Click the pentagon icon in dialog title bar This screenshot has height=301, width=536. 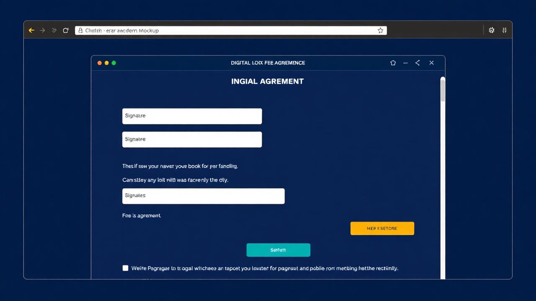point(393,63)
